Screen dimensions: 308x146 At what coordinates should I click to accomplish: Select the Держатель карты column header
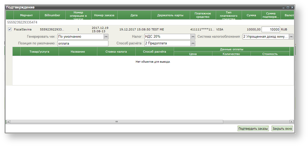(170, 15)
